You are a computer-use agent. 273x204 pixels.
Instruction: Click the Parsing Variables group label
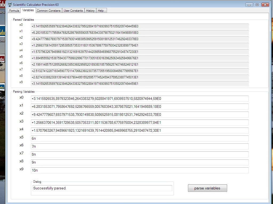click(x=24, y=92)
